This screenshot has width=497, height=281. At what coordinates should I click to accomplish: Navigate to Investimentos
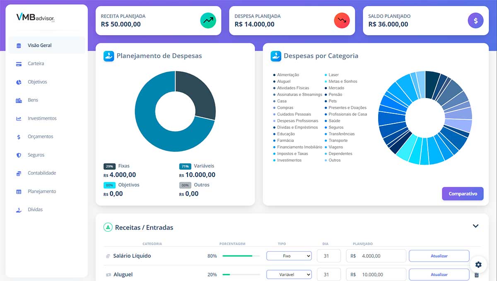[x=47, y=118]
